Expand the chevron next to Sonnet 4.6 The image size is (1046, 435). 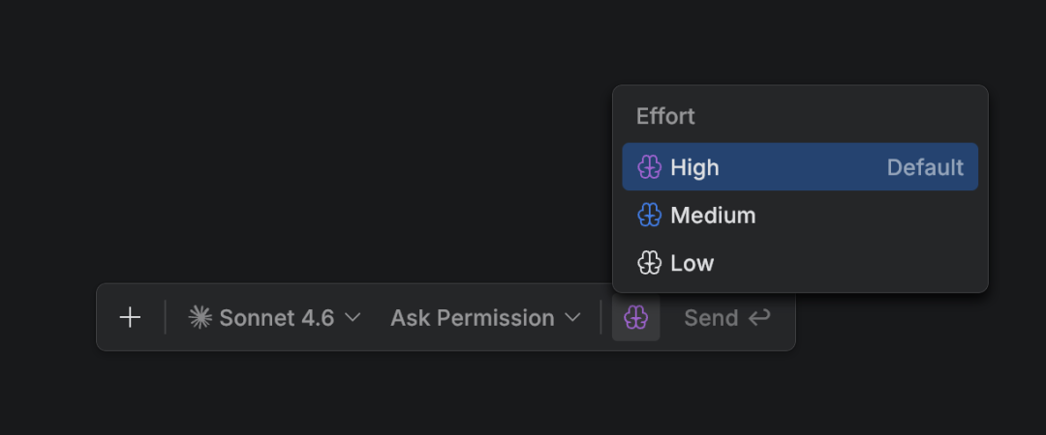coord(354,317)
